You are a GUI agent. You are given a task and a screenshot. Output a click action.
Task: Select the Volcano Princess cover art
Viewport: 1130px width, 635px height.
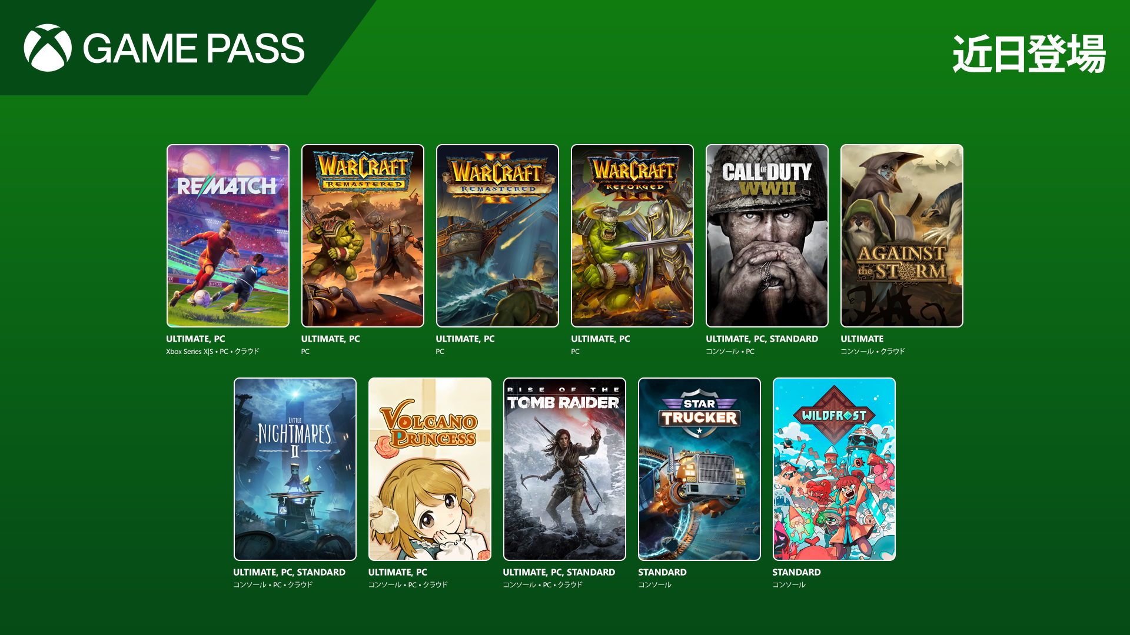430,469
